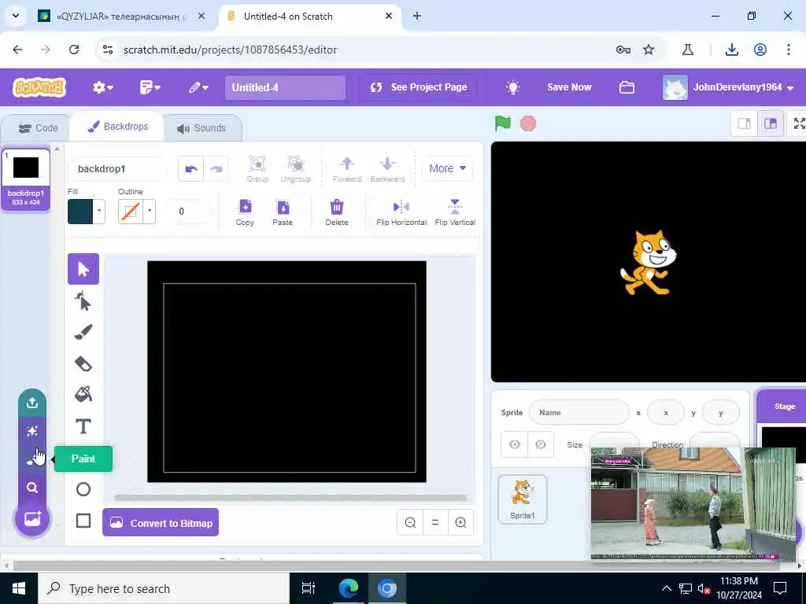The image size is (806, 604).
Task: Hide the sprite with crossed-eye icon
Action: (x=541, y=444)
